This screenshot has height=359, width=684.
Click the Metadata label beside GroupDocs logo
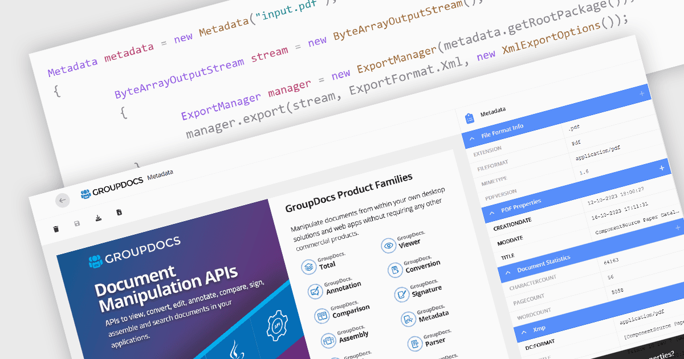tap(160, 176)
